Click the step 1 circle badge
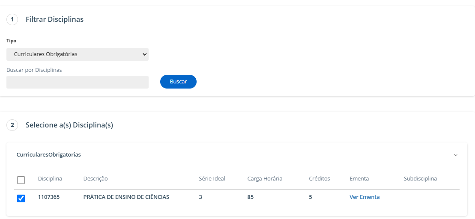Image resolution: width=475 pixels, height=219 pixels. 12,19
